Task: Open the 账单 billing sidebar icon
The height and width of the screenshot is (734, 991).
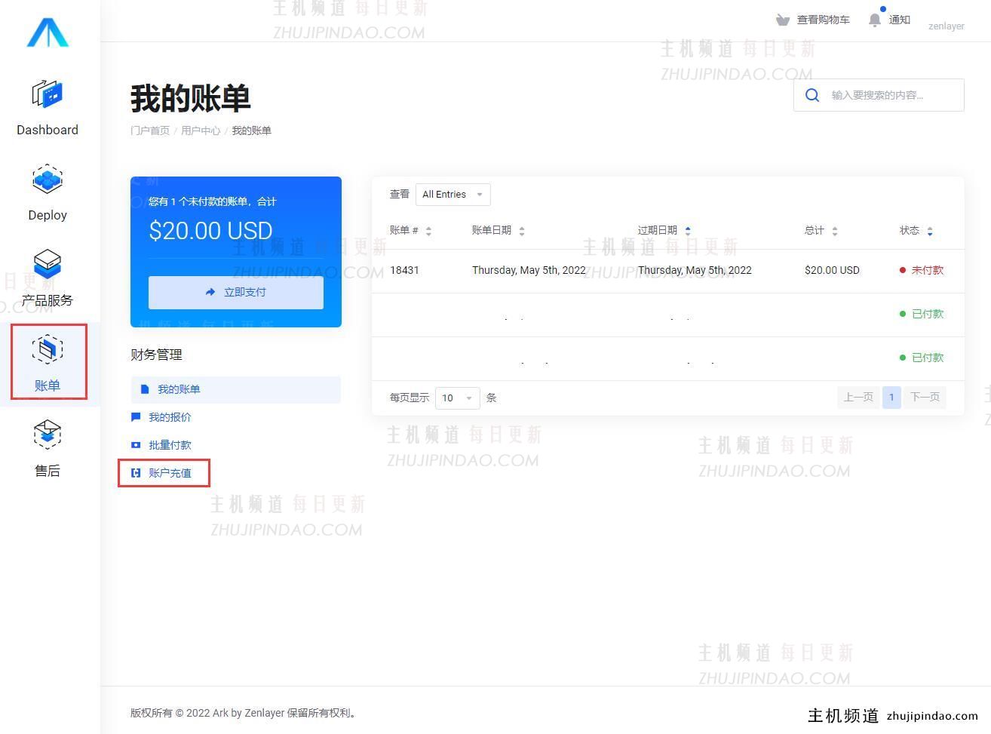Action: 48,350
